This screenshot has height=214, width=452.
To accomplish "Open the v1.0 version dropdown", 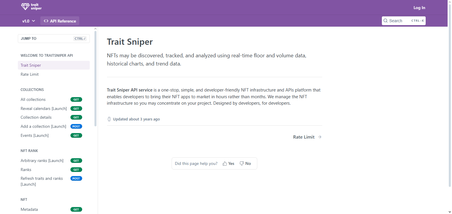I will [x=29, y=21].
